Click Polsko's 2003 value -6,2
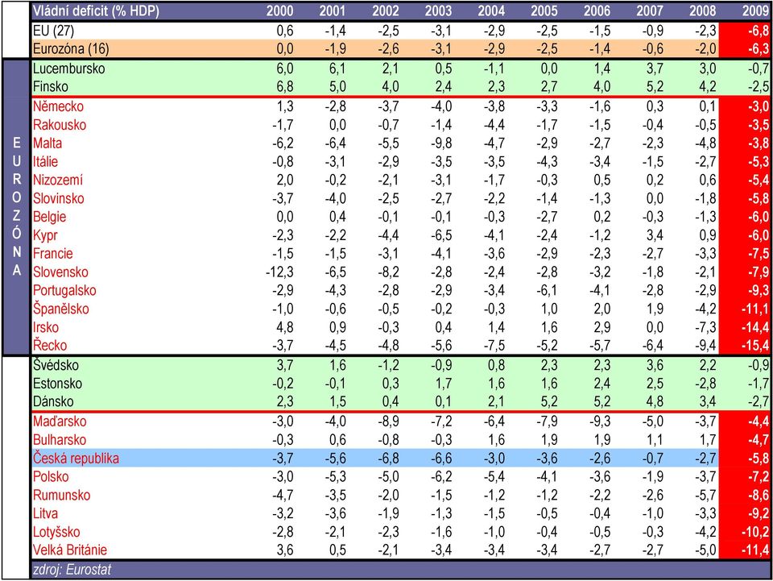773x581 pixels. (441, 477)
